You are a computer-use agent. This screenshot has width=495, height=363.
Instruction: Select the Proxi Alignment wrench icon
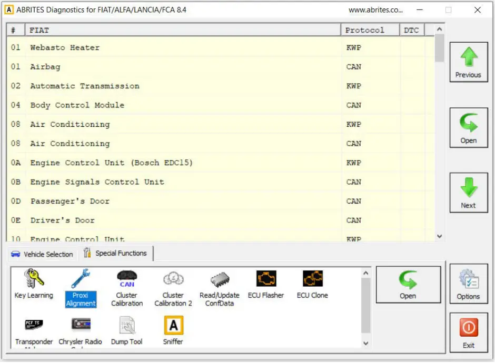(x=81, y=278)
